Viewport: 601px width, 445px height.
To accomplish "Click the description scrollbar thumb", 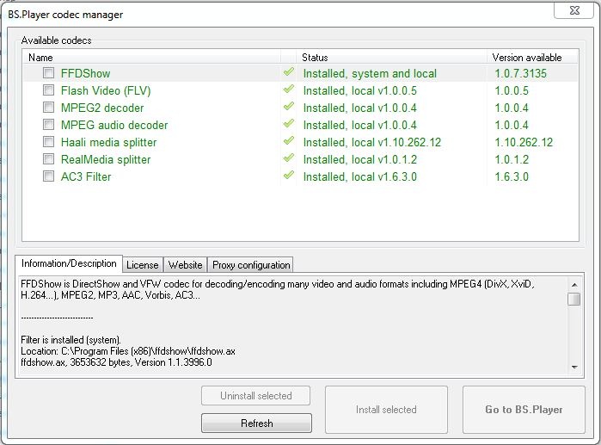I will tap(574, 300).
